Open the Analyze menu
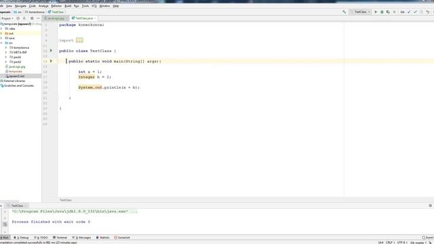Image resolution: width=434 pixels, height=244 pixels. click(43, 6)
